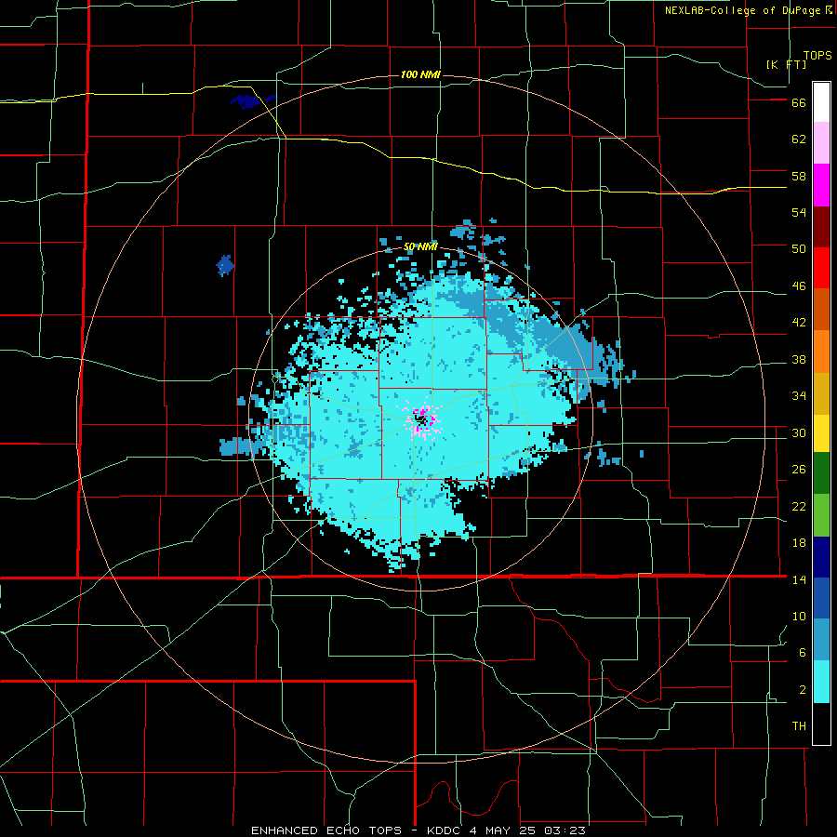Click the '30' scale label
This screenshot has width=837, height=837.
pyautogui.click(x=799, y=432)
